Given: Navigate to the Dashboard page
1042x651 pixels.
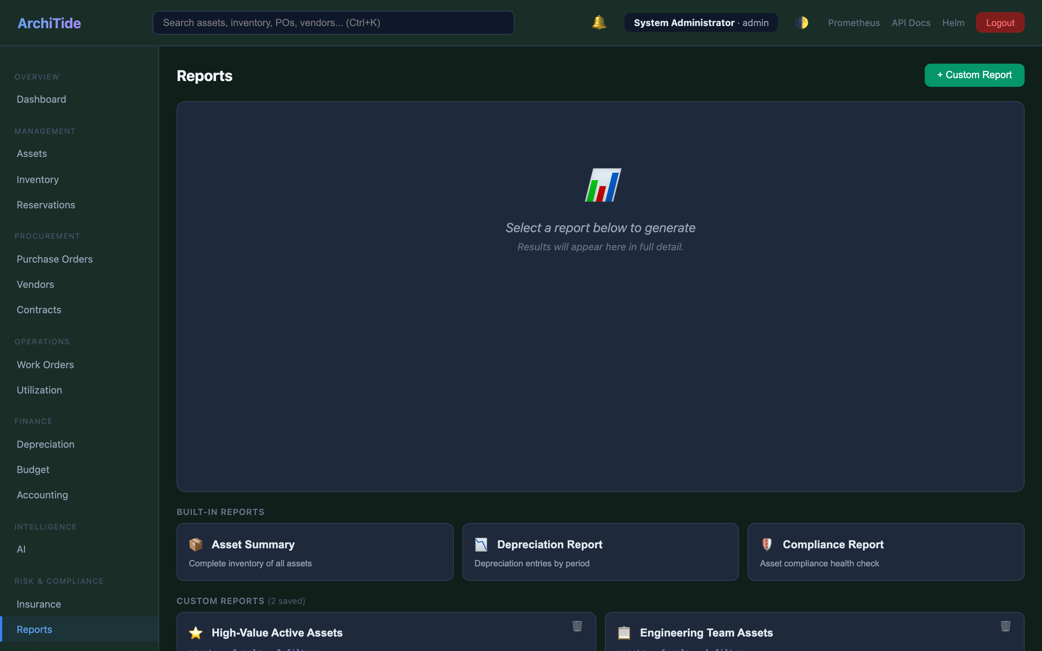Looking at the screenshot, I should (x=41, y=99).
